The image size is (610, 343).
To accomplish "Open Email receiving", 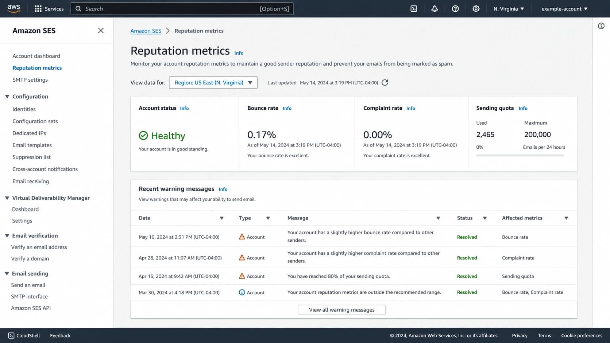I will (31, 182).
